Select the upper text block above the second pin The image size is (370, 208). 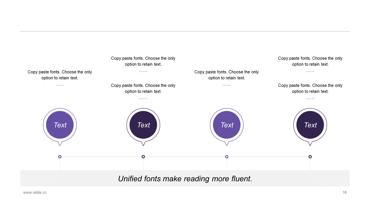143,64
